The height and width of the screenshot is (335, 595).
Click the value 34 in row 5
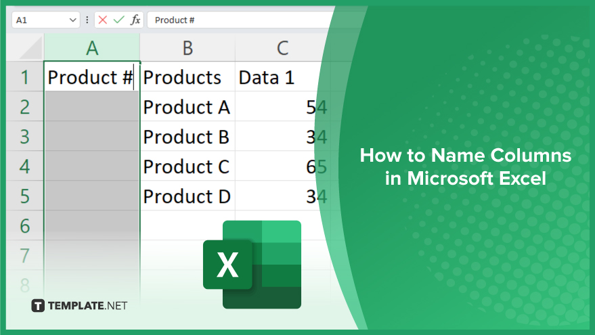[x=316, y=196]
